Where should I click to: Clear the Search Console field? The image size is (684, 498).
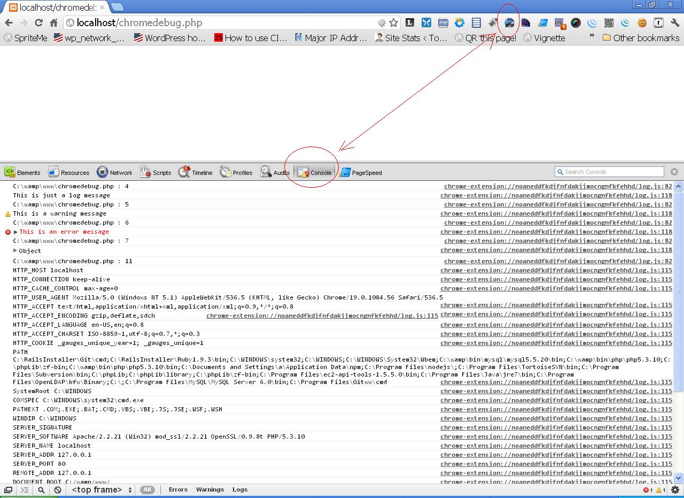coord(674,172)
